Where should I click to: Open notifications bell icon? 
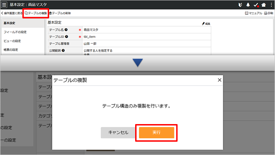tap(248, 5)
